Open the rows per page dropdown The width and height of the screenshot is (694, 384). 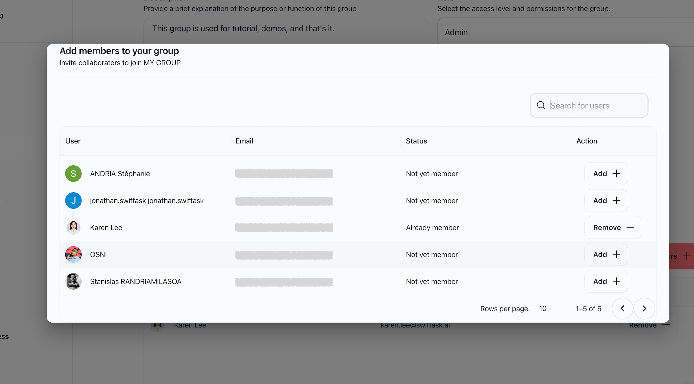(546, 308)
